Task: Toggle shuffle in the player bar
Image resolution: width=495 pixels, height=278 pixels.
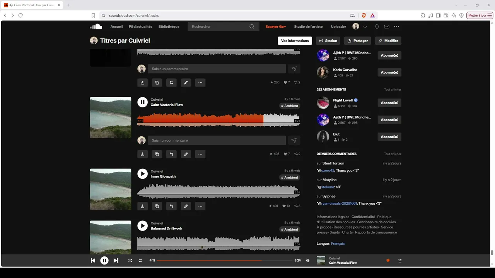Action: coord(130,261)
